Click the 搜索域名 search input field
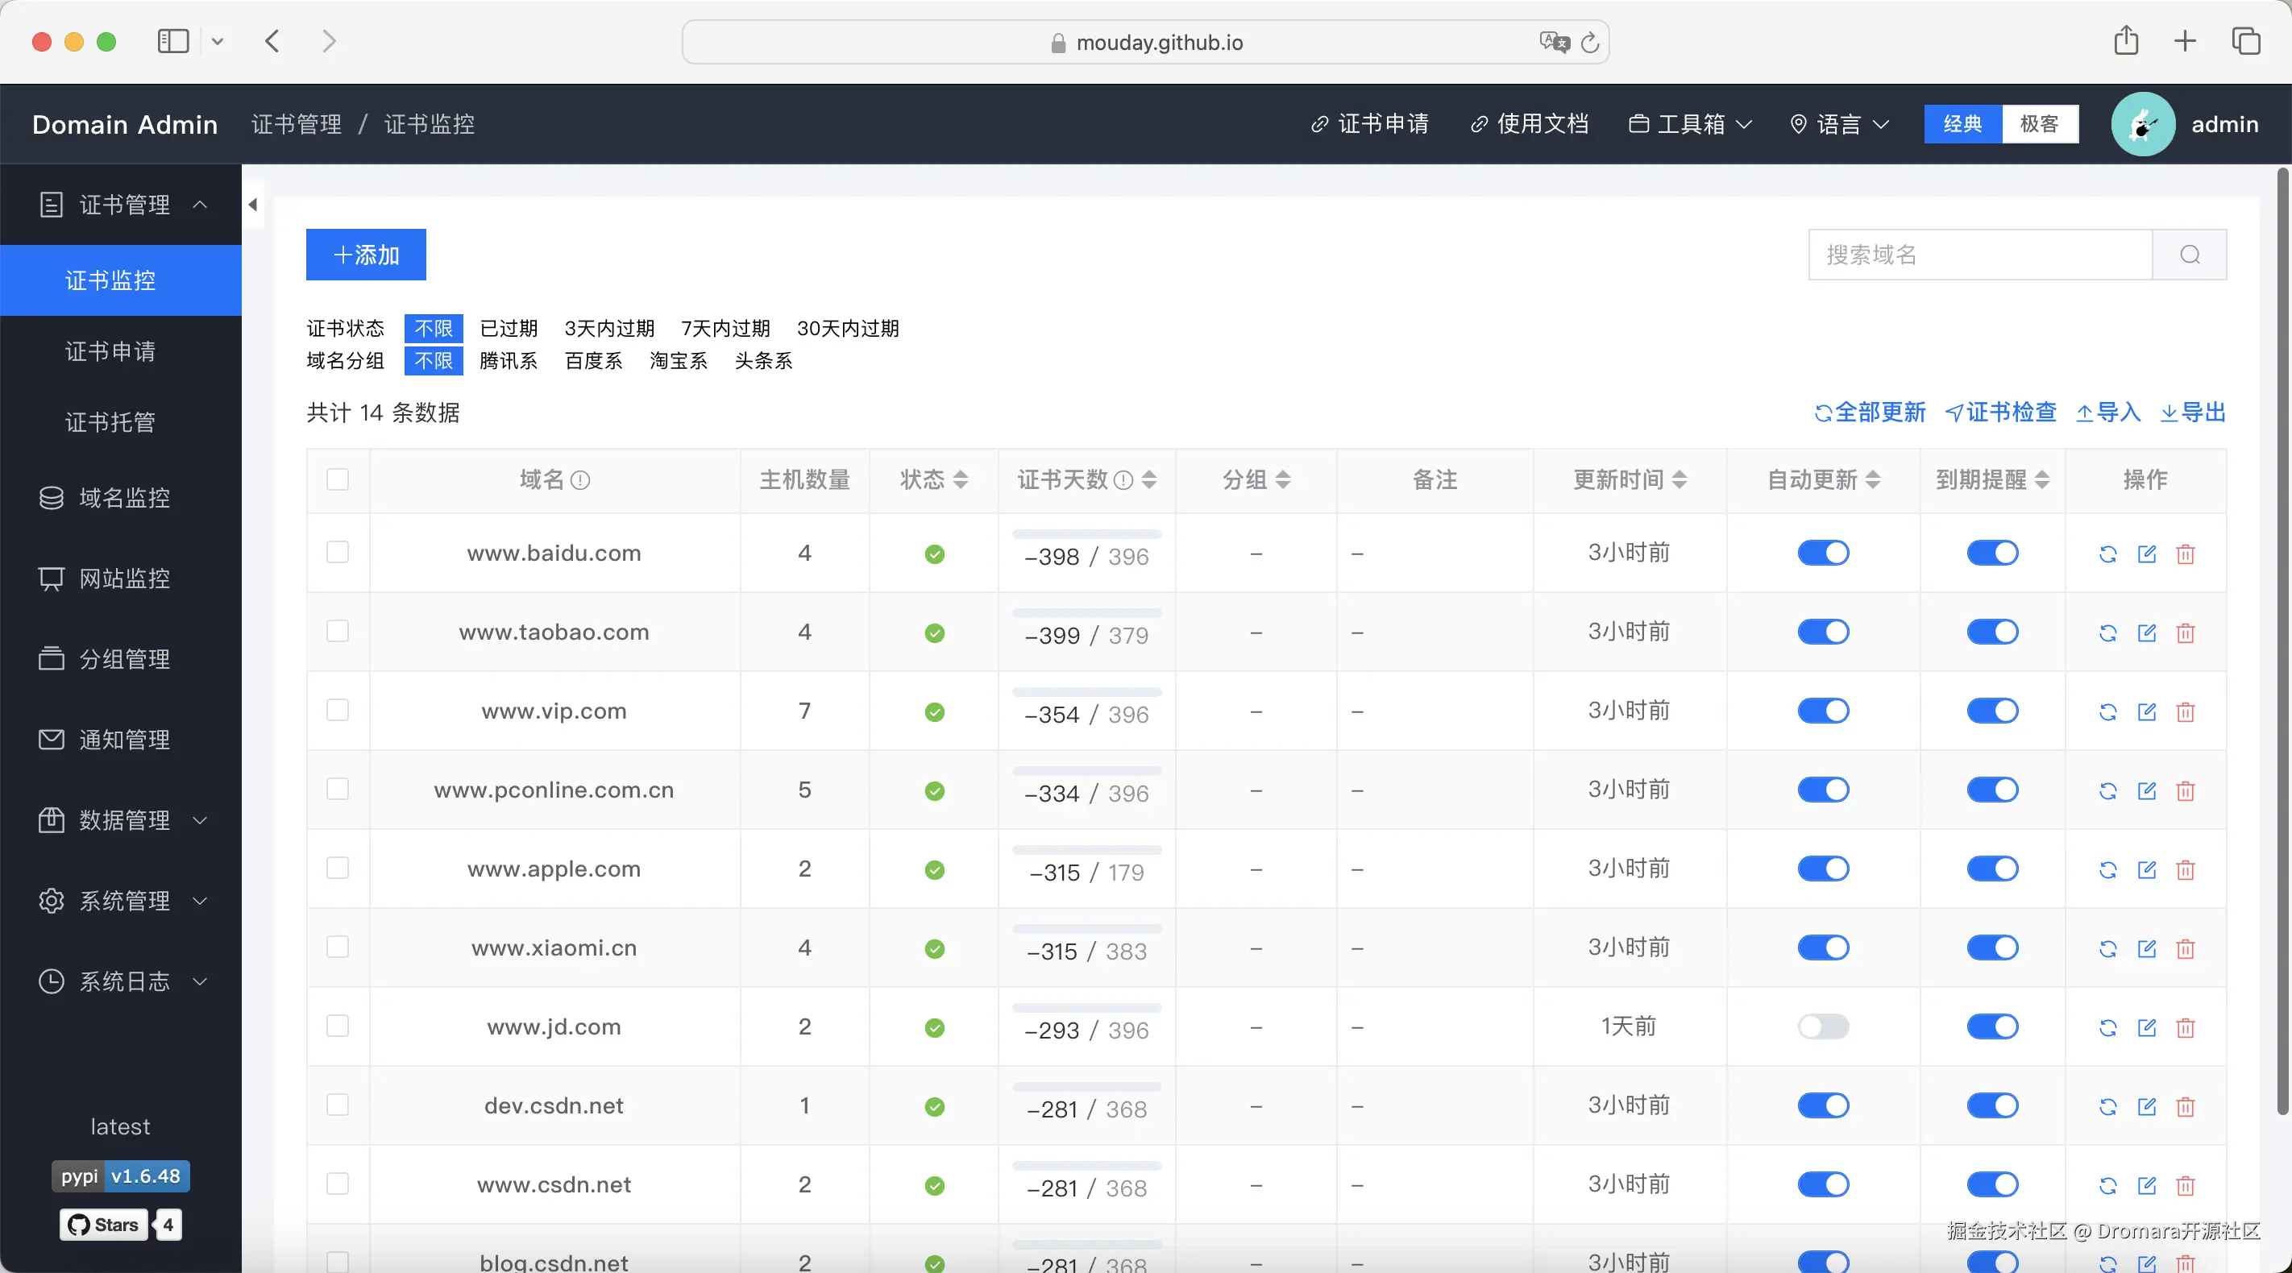Viewport: 2292px width, 1273px height. pos(1979,255)
